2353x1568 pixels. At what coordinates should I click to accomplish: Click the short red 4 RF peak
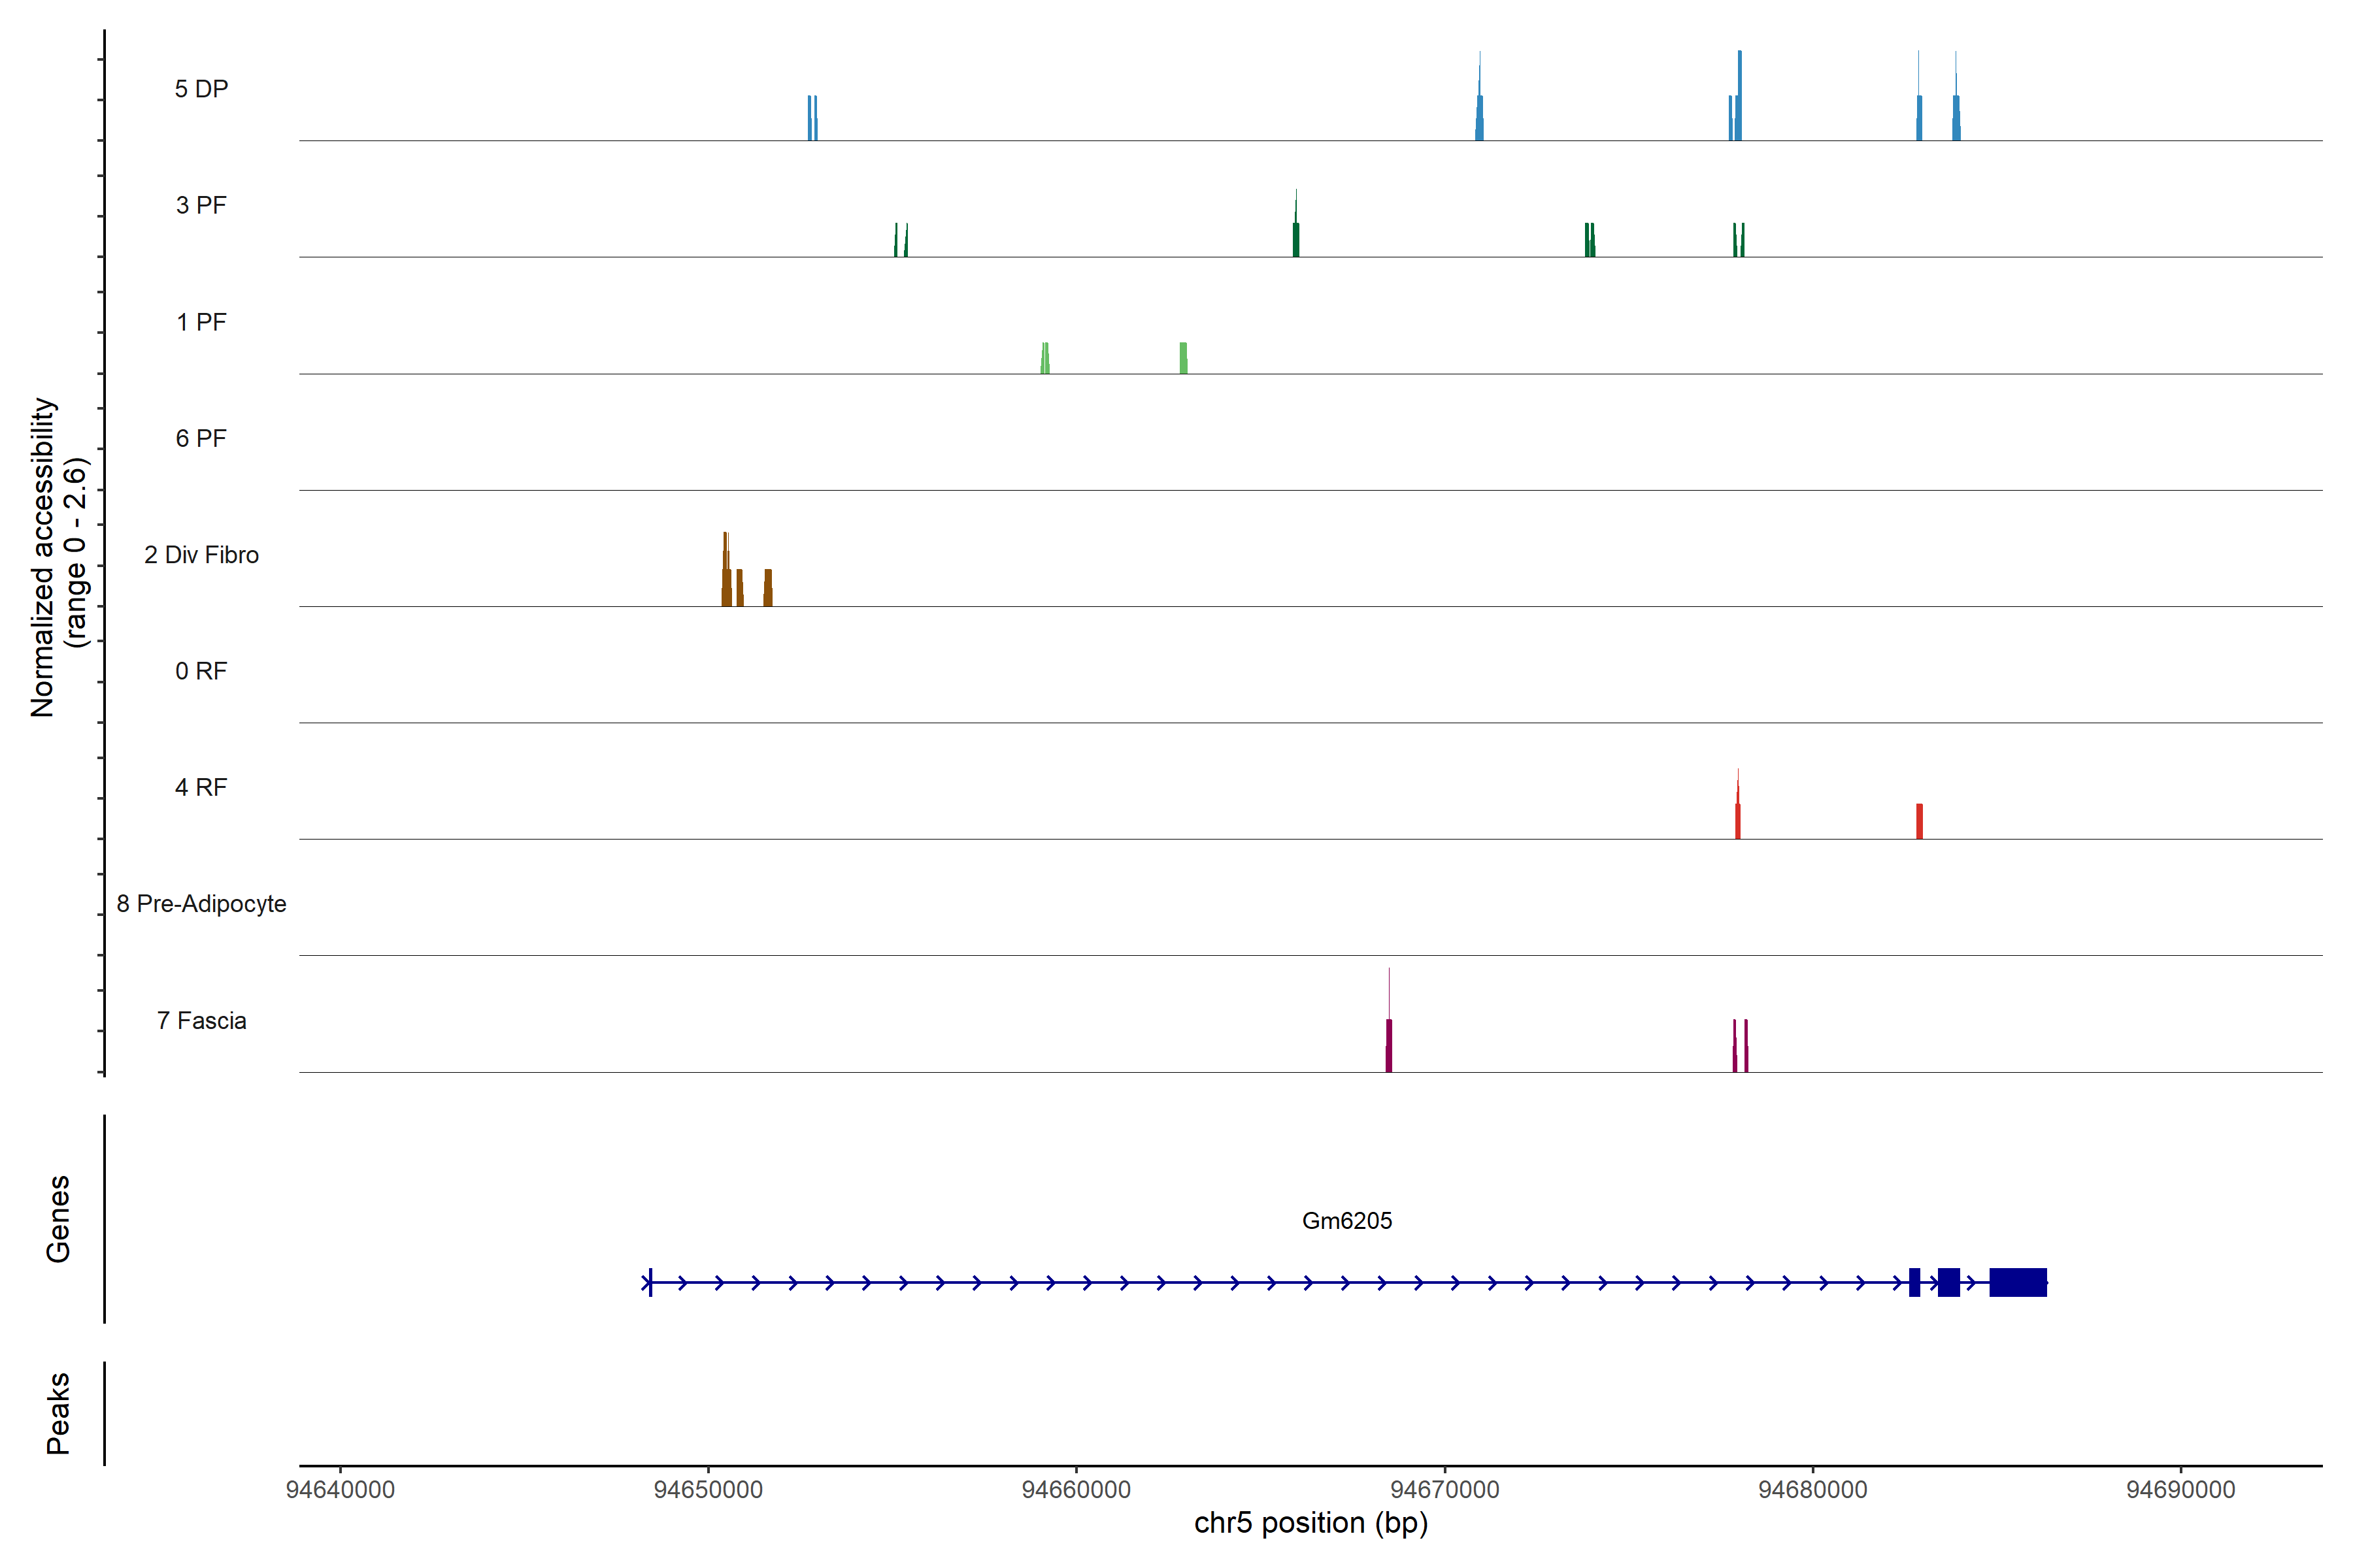point(1919,821)
